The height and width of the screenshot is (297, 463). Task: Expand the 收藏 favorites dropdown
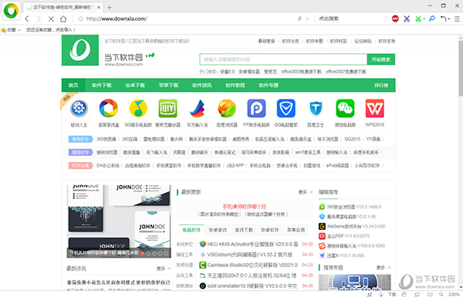[19, 30]
